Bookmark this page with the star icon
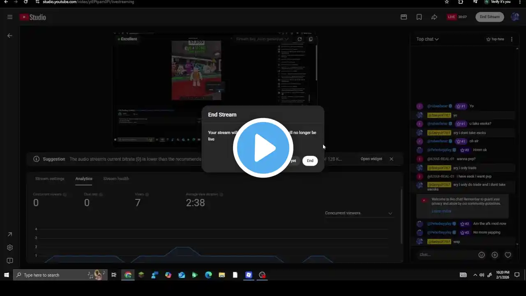This screenshot has height=296, width=526. pos(447,2)
